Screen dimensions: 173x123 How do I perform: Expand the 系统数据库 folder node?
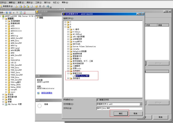coord(6,21)
